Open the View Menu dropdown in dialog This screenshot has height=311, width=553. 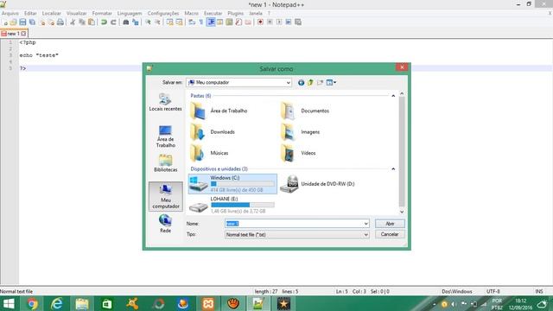pyautogui.click(x=331, y=83)
